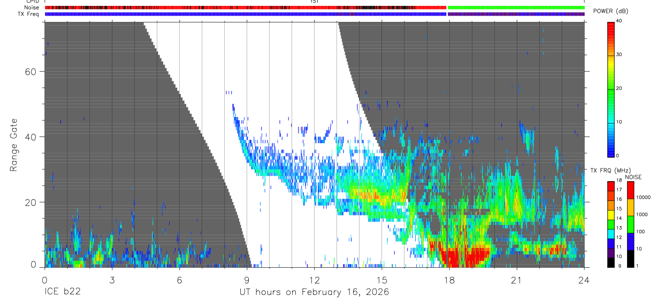The width and height of the screenshot is (657, 303).
Task: Click the 10000 noise scale label
Action: (643, 197)
